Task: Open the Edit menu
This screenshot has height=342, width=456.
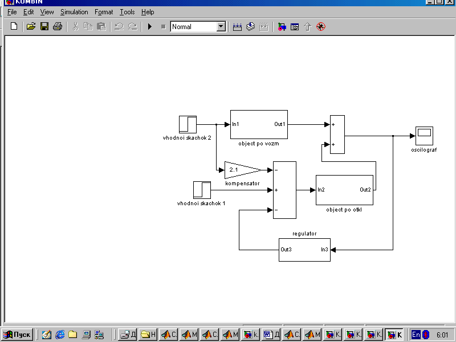Action: click(x=28, y=12)
